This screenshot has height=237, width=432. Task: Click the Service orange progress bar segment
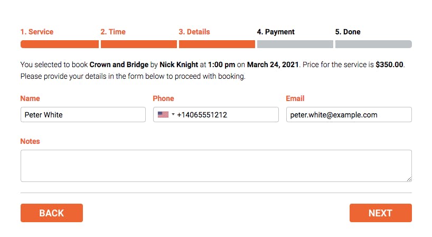[59, 44]
